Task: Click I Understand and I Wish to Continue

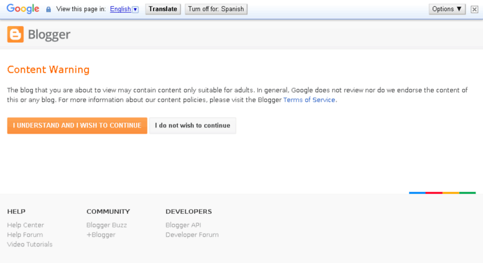Action: click(x=77, y=126)
